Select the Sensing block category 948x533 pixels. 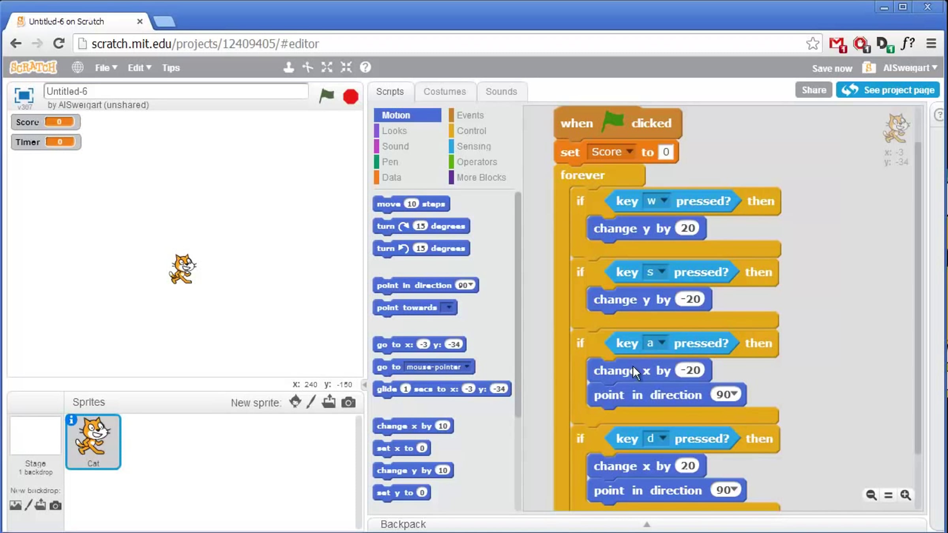pos(482,146)
